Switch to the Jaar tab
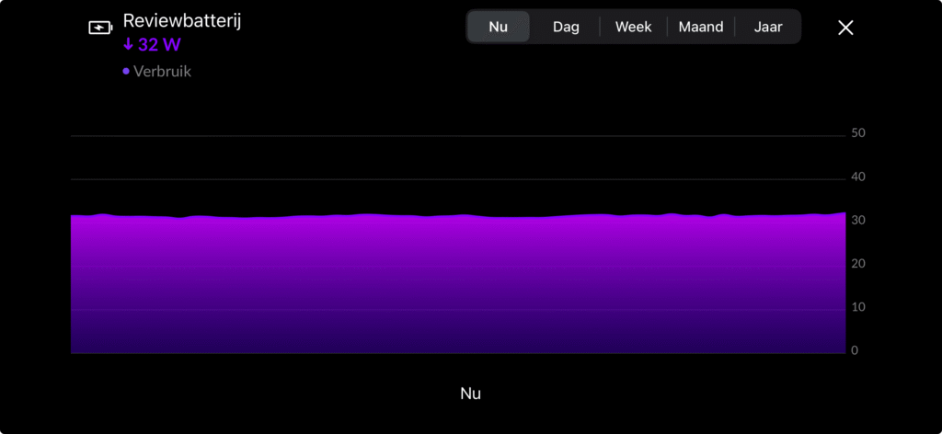This screenshot has height=434, width=942. tap(768, 27)
